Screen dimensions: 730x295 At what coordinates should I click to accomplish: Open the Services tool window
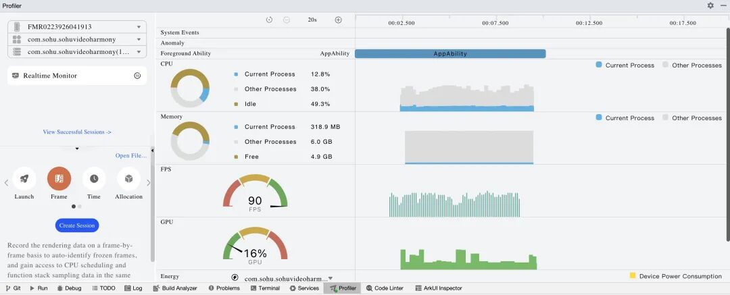click(304, 288)
